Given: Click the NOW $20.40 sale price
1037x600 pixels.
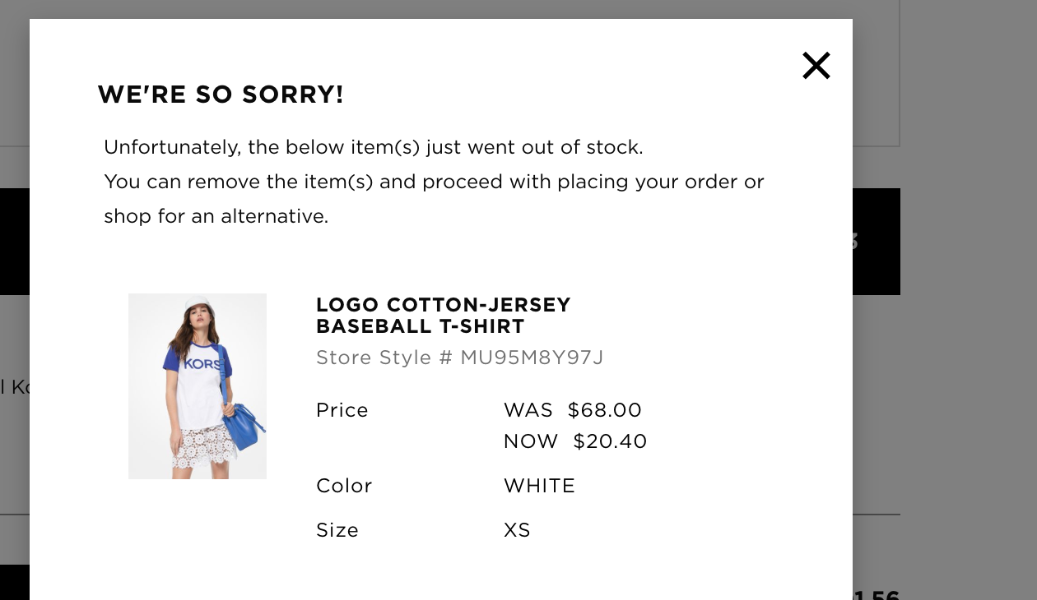Looking at the screenshot, I should (x=575, y=441).
